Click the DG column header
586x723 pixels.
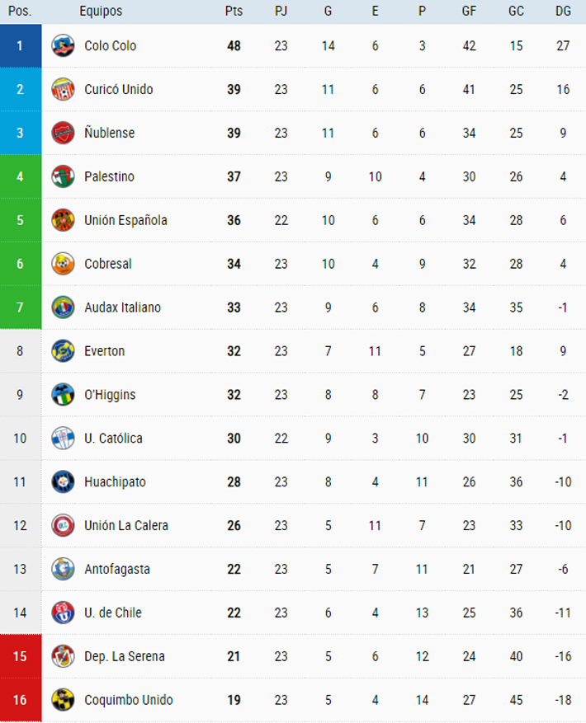563,11
